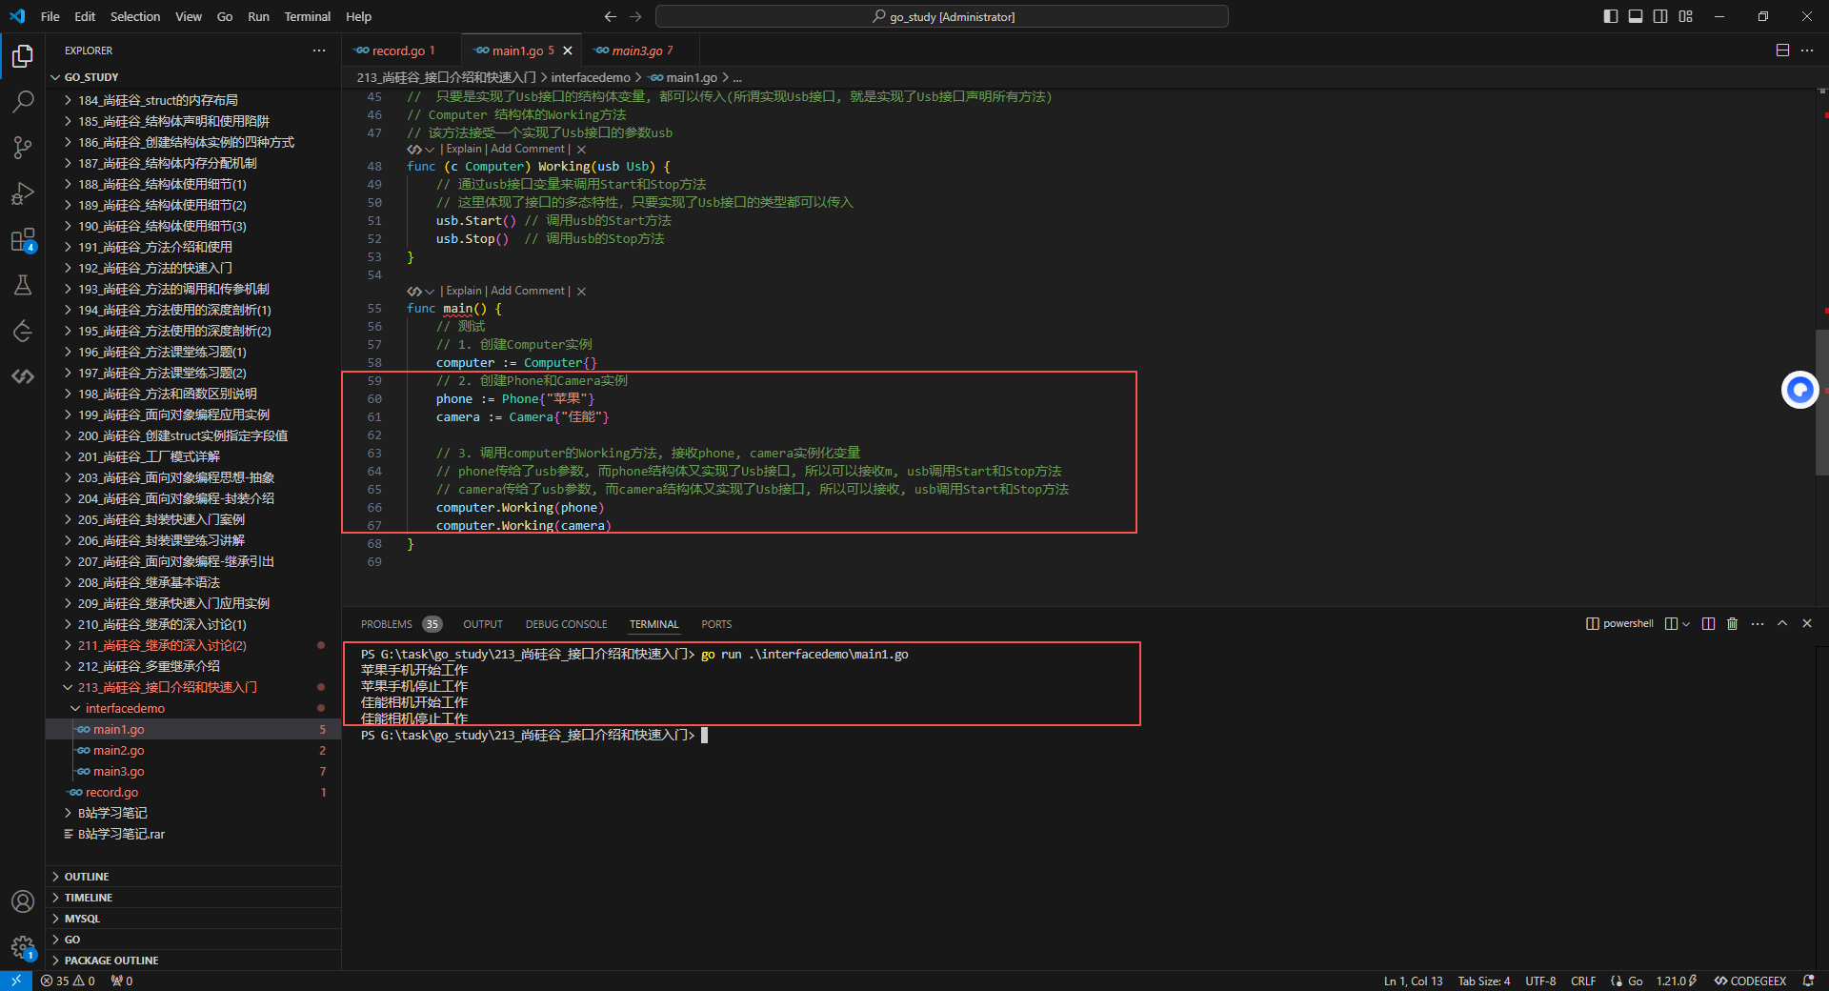Open the Selection menu
Screen dimensions: 1829x991
(x=135, y=16)
